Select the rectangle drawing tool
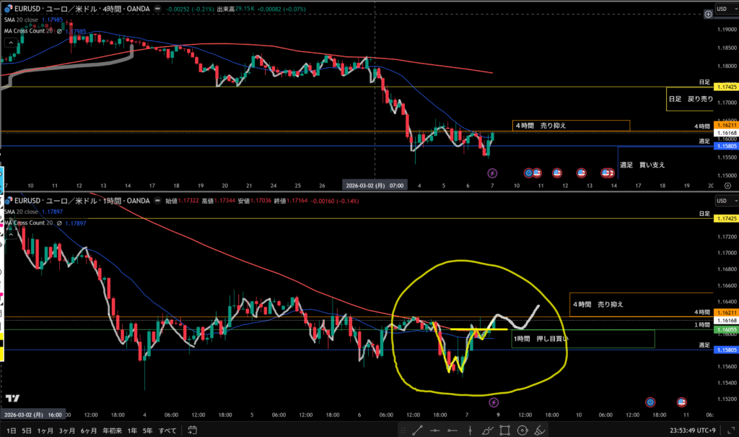The width and height of the screenshot is (739, 437). coord(504,430)
